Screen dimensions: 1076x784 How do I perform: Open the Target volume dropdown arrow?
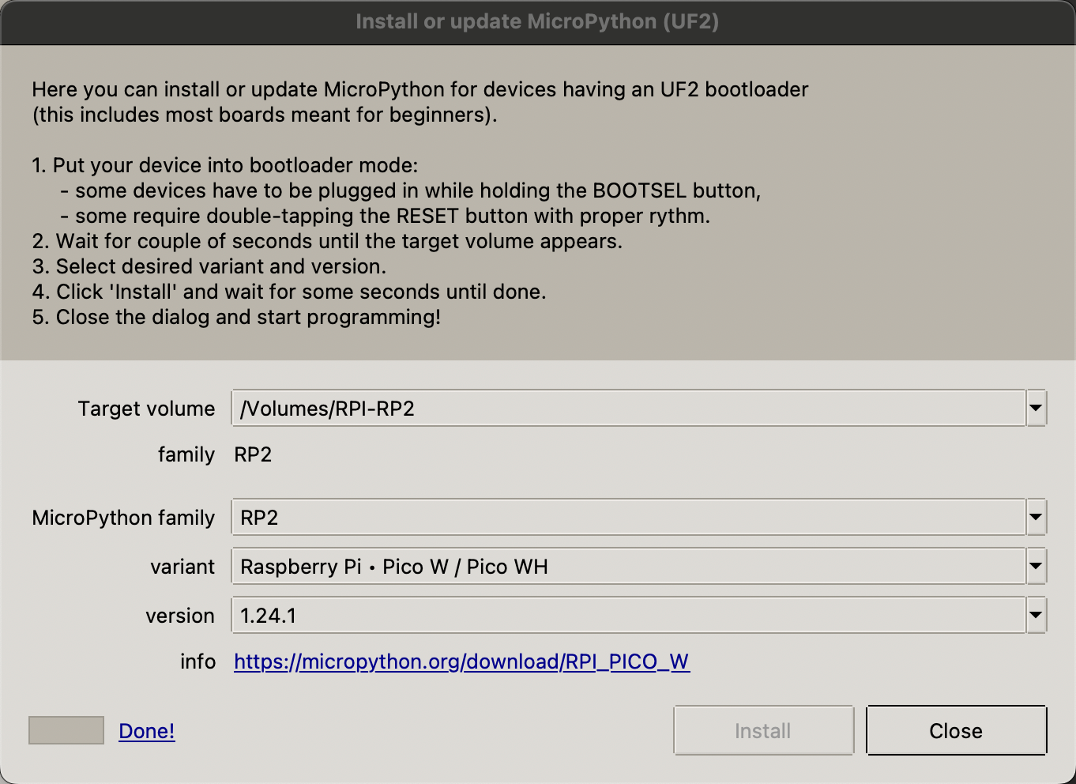pos(1036,409)
